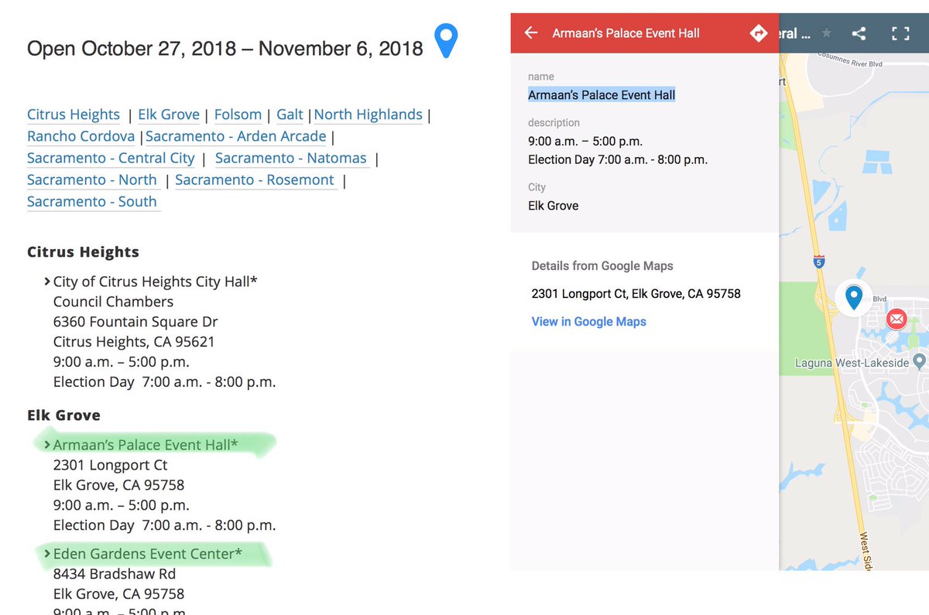The height and width of the screenshot is (615, 929).
Task: Click the Interstate 5 shield on the map
Action: 819,261
